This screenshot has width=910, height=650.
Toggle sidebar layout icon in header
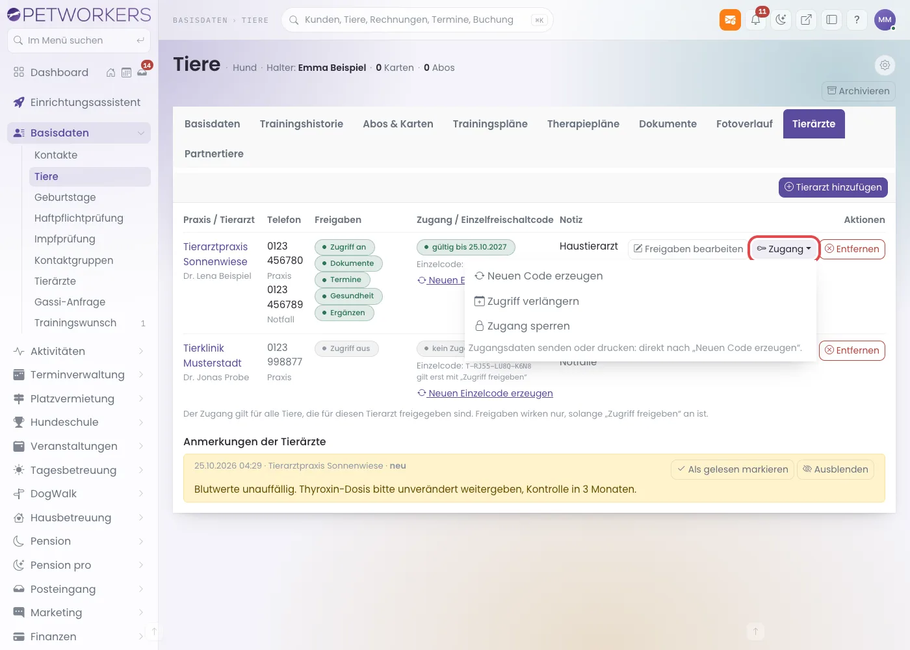tap(831, 19)
